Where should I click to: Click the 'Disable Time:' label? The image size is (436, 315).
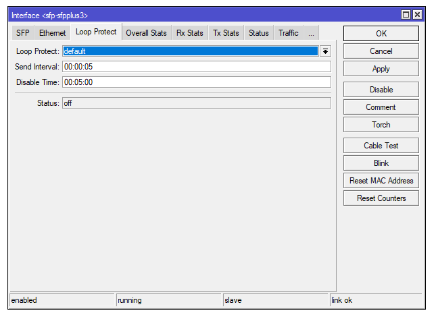click(38, 82)
